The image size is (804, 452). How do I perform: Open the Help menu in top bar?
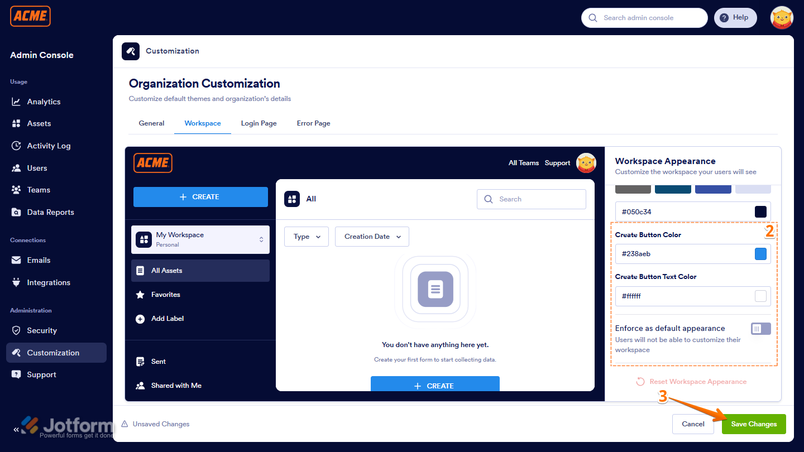coord(735,17)
